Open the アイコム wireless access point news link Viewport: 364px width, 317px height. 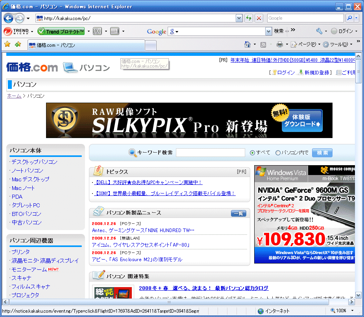coord(140,245)
